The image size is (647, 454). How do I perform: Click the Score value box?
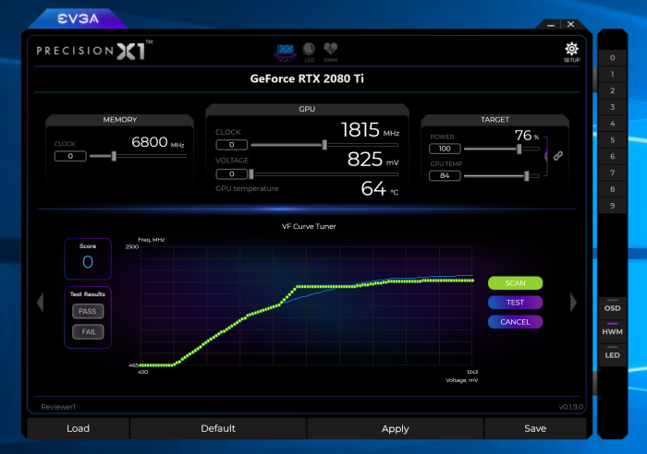[88, 258]
